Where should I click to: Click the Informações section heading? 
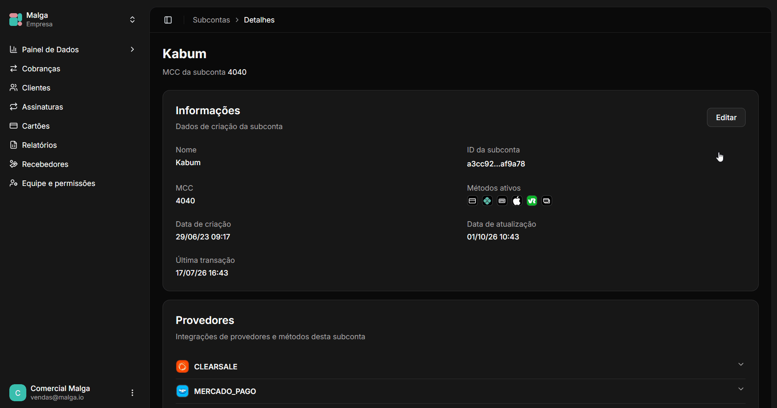point(208,110)
